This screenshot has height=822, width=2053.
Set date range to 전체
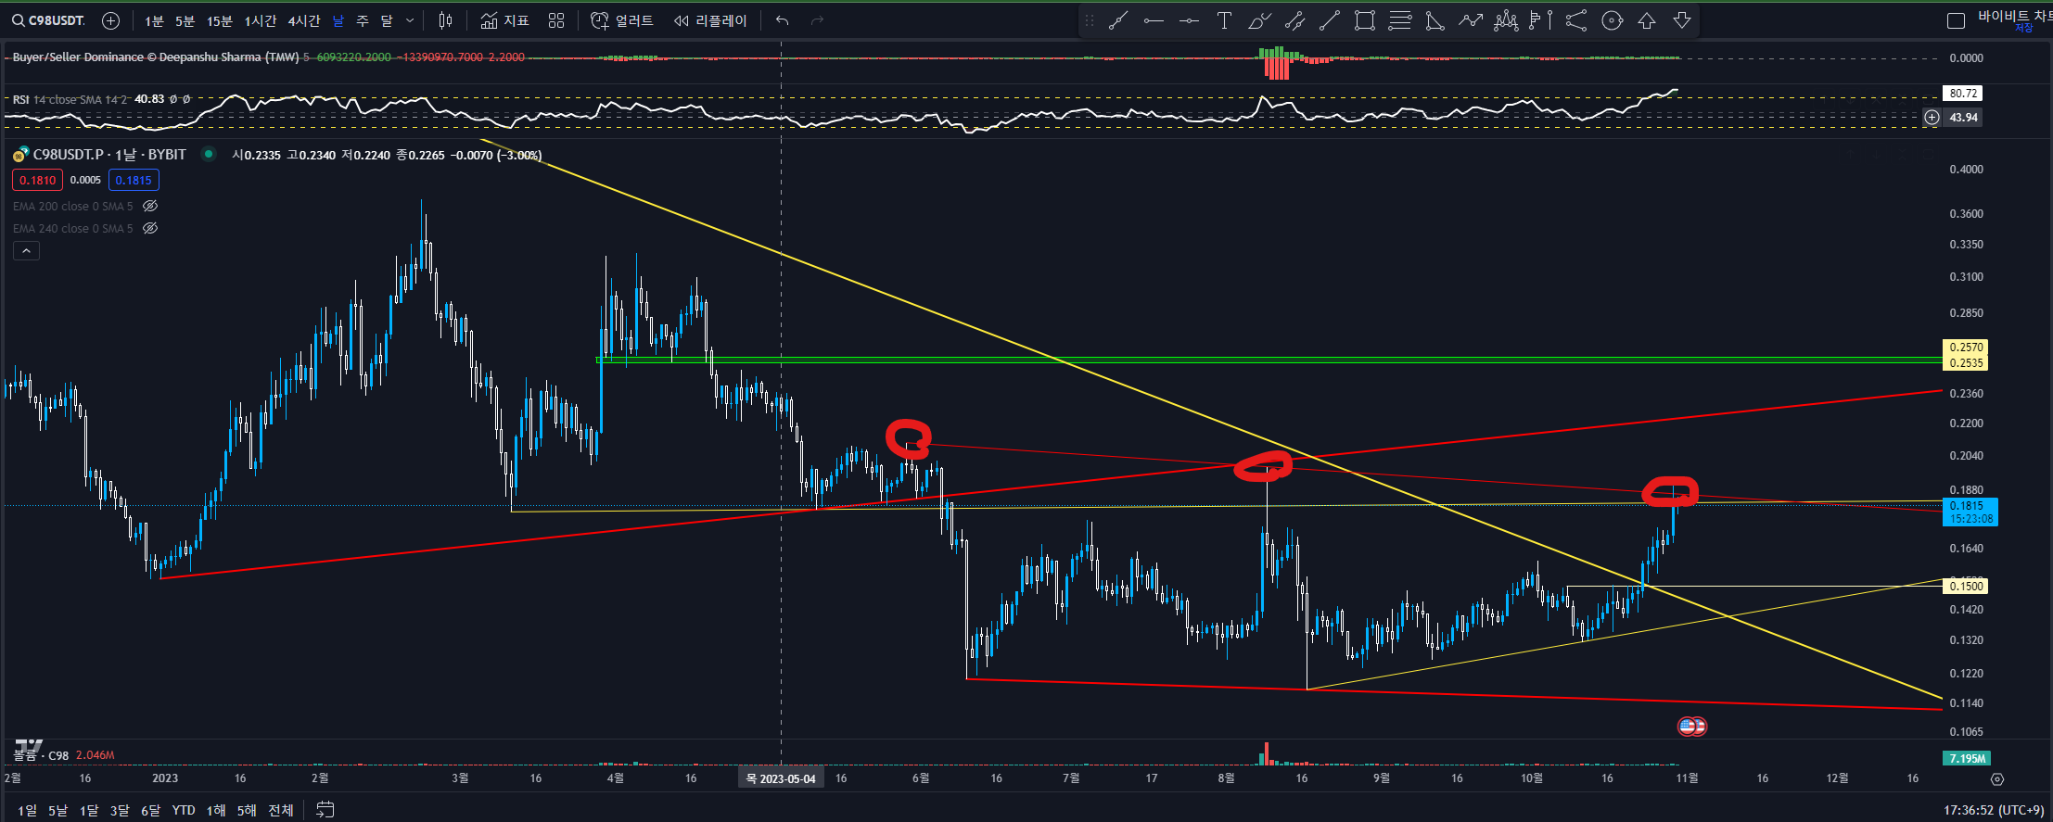click(281, 810)
